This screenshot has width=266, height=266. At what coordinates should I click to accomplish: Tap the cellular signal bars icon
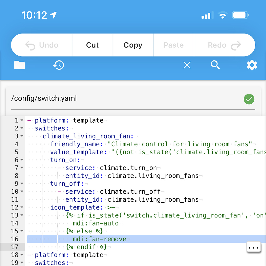point(207,15)
